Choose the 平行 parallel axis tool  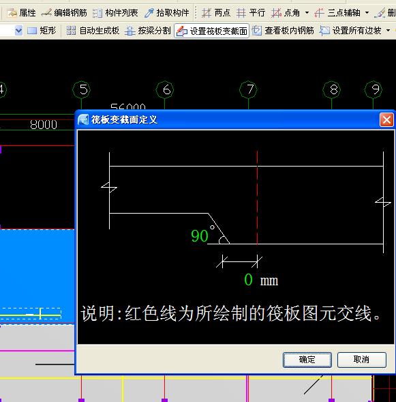251,12
